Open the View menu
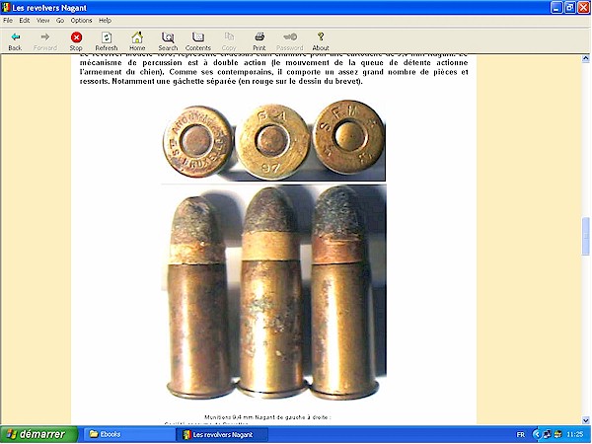Screen dimensions: 592x444 pos(43,21)
